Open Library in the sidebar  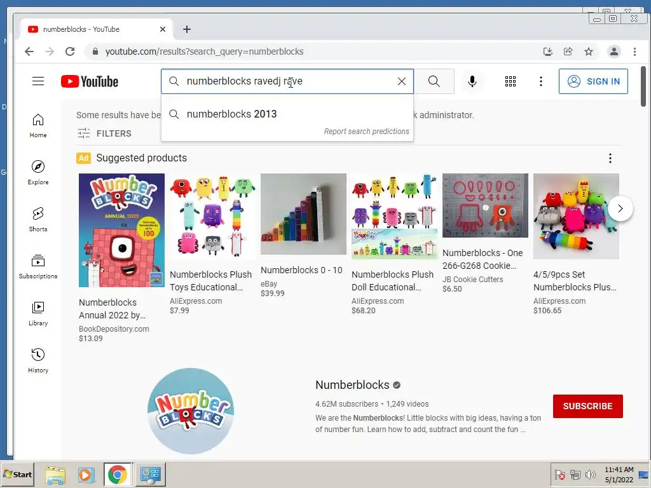[38, 313]
